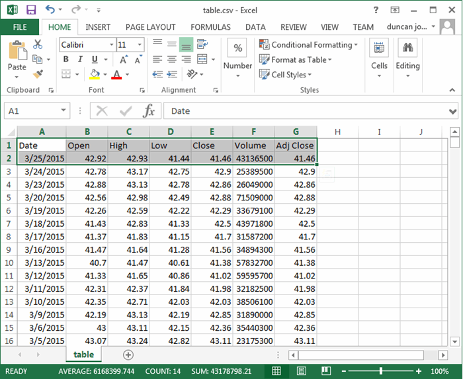
Task: Expand the Number group dropdown
Action: coord(237,76)
